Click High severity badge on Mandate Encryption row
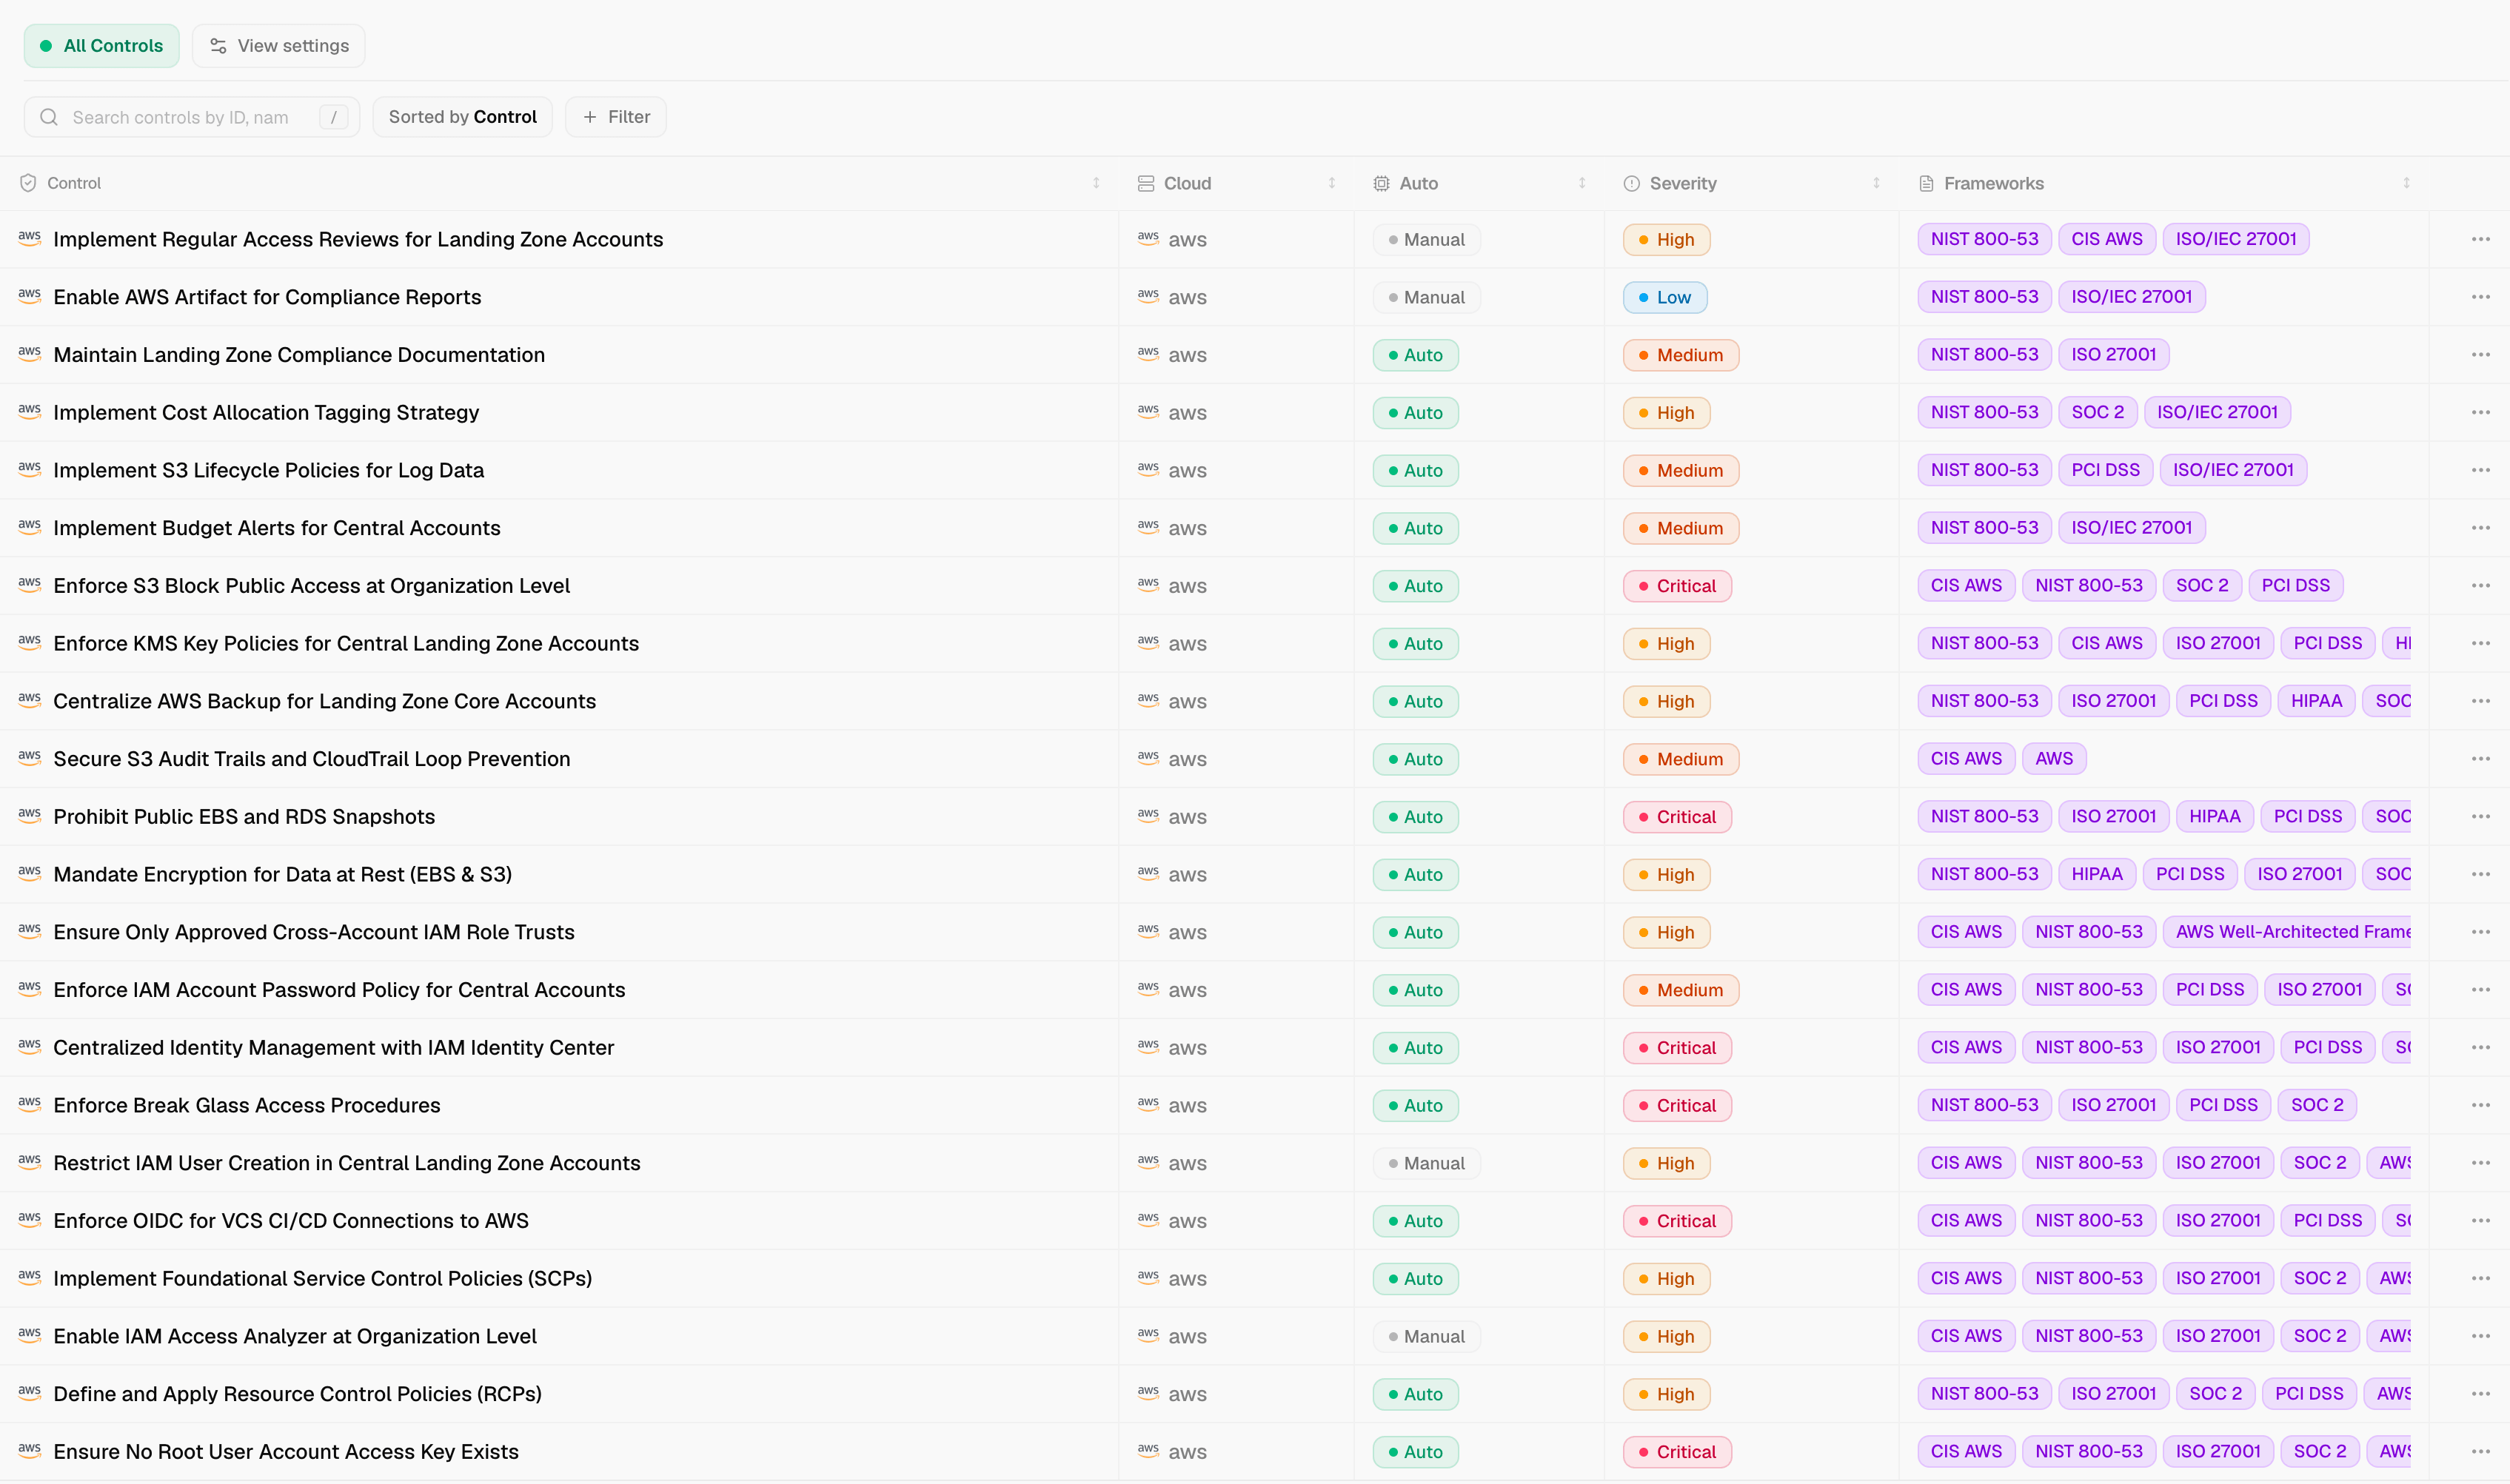 click(1666, 875)
